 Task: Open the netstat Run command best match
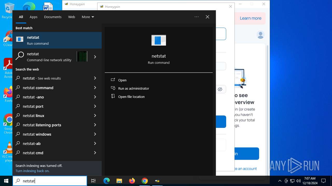point(57,40)
